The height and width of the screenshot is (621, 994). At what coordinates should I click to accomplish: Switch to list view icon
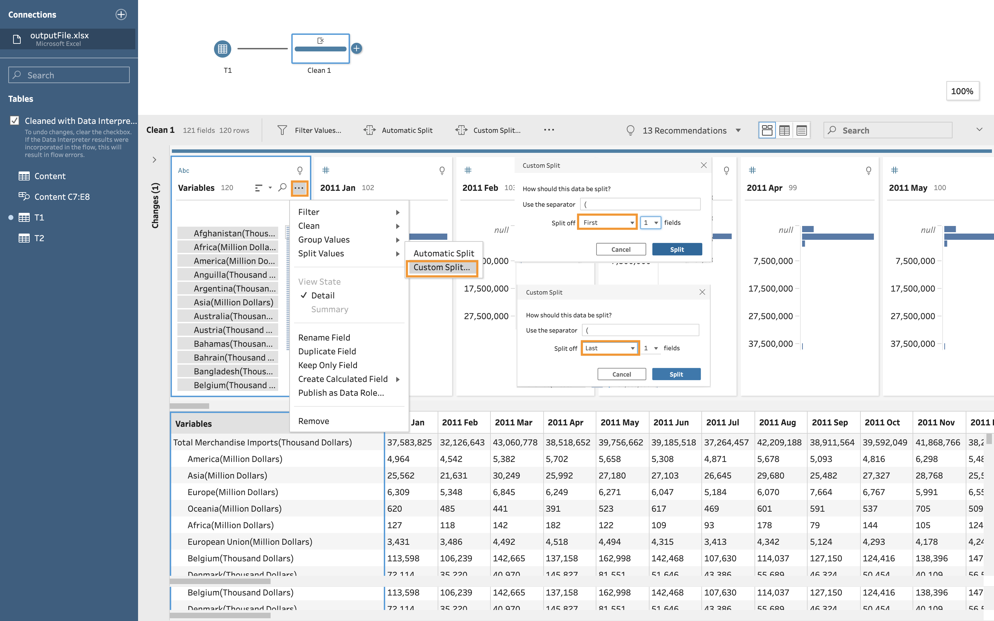click(801, 130)
